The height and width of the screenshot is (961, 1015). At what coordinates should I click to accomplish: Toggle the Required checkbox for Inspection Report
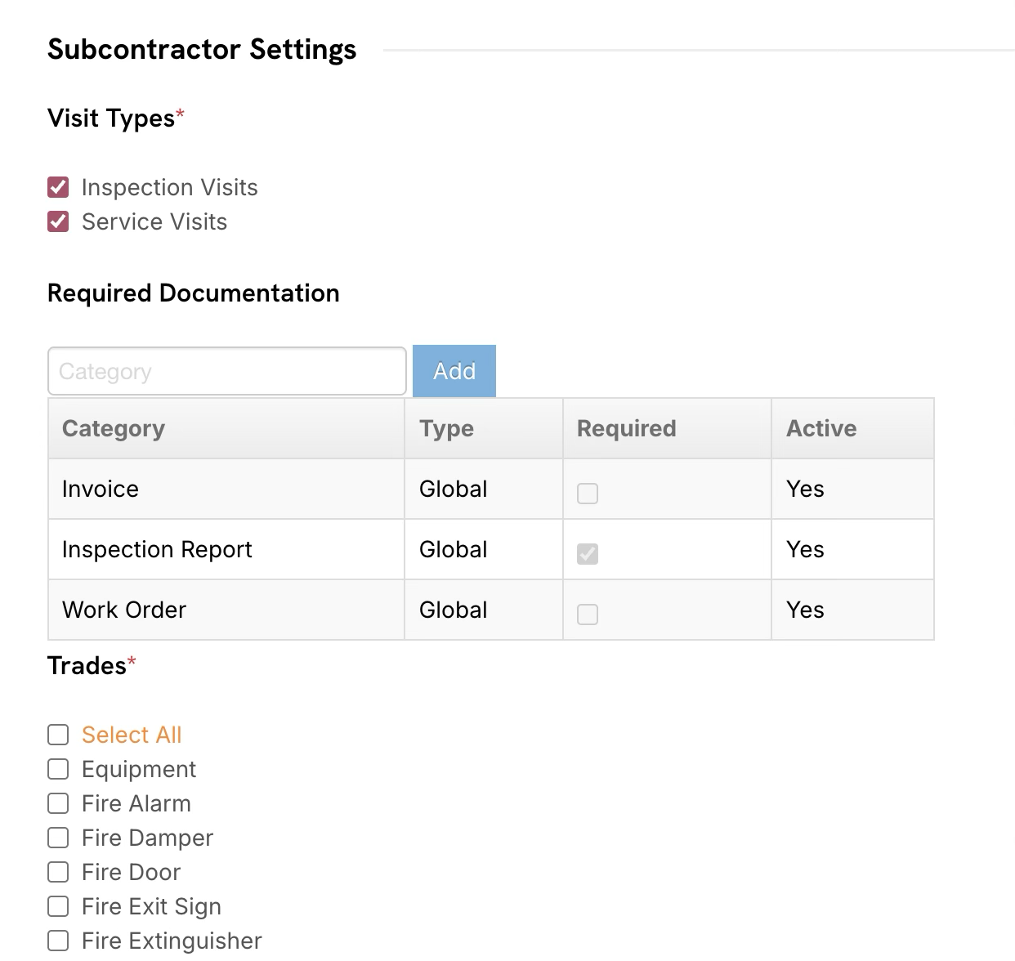[x=588, y=553]
